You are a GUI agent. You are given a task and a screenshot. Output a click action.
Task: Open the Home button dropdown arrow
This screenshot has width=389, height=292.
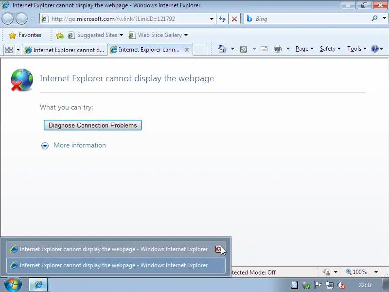click(232, 49)
